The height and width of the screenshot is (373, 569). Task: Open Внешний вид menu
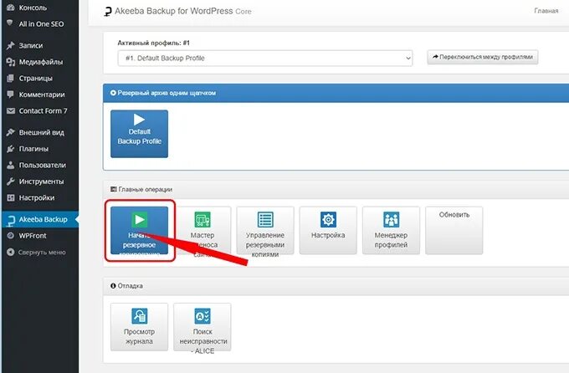39,132
